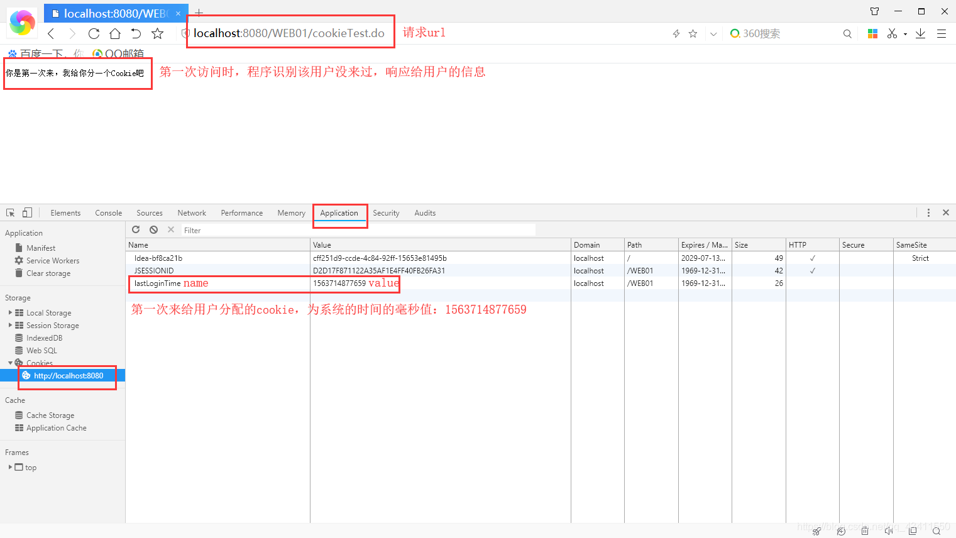Select the Idea-bf8ca21b cookie row

point(541,258)
